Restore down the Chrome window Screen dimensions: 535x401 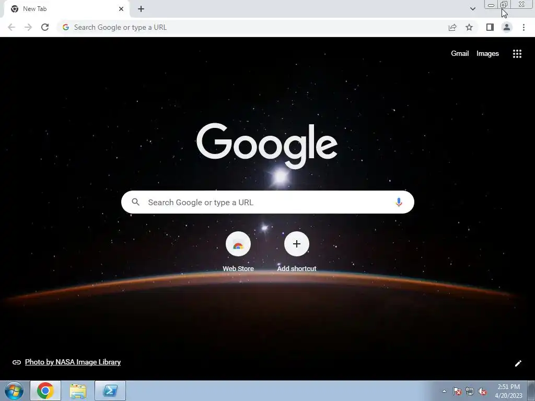tap(504, 5)
